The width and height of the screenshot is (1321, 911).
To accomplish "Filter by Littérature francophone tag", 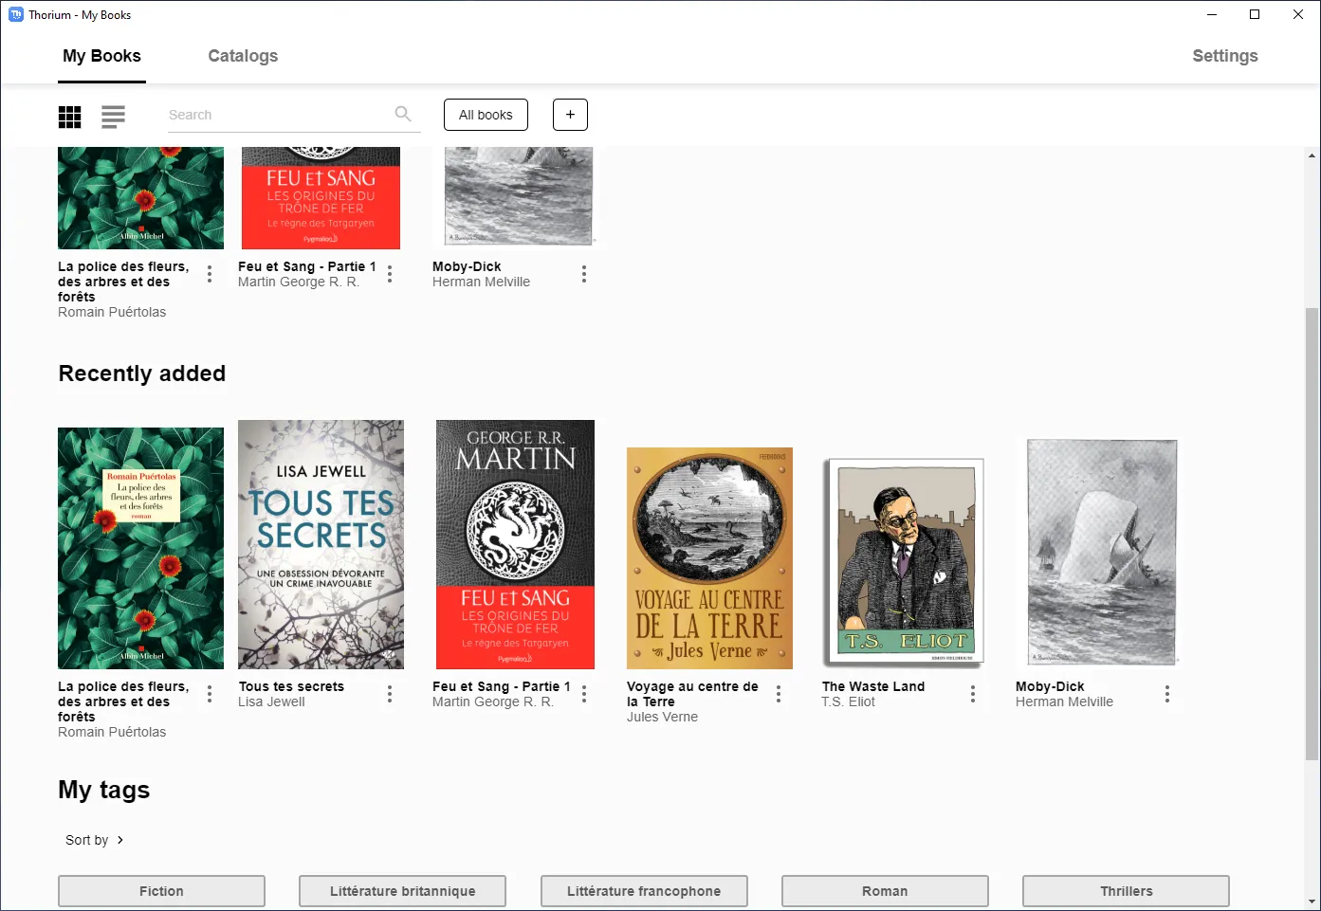I will pos(644,891).
